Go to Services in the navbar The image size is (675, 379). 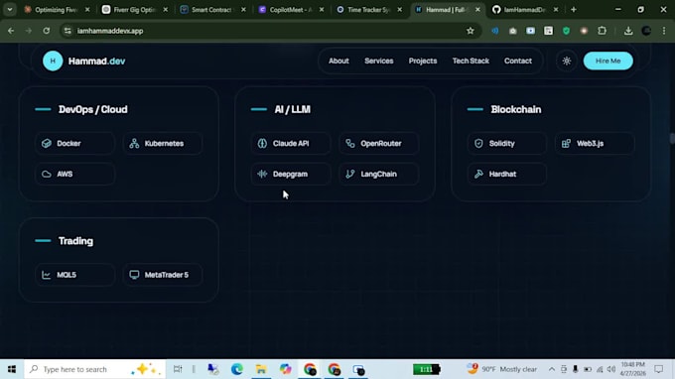(379, 62)
